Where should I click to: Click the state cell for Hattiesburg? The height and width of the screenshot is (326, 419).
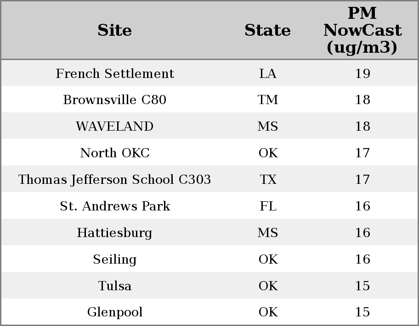coord(268,233)
